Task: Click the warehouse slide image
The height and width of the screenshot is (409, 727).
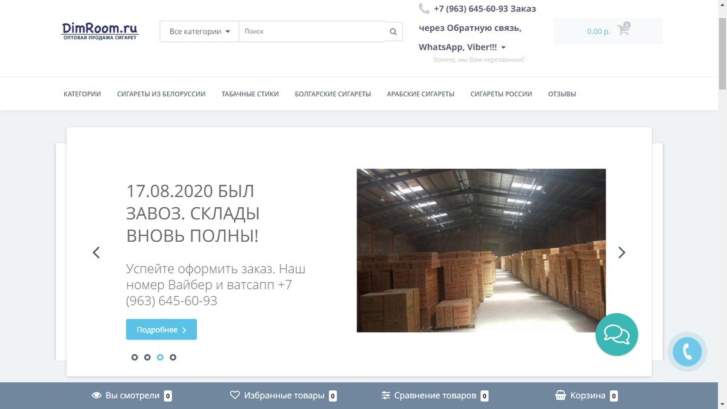Action: tap(481, 250)
